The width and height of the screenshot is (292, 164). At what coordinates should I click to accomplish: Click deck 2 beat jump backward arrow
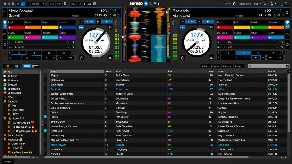point(270,58)
